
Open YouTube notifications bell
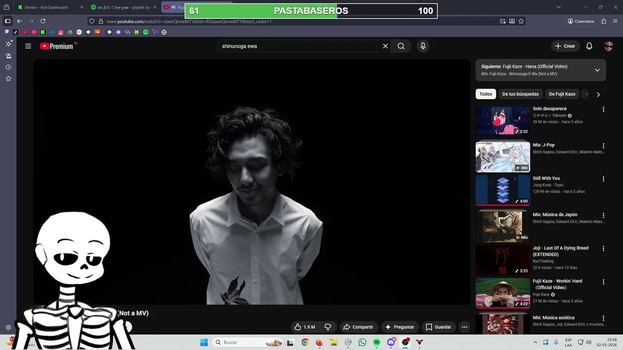pyautogui.click(x=589, y=46)
